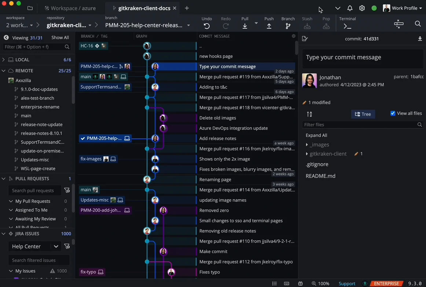The height and width of the screenshot is (287, 426).
Task: Click the list icon in status bar
Action: [x=274, y=283]
